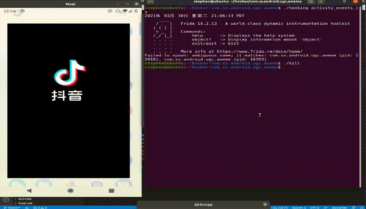Viewport: 366px width, 209px height.
Task: Click the QtScrcpy popup label
Action: [x=203, y=205]
